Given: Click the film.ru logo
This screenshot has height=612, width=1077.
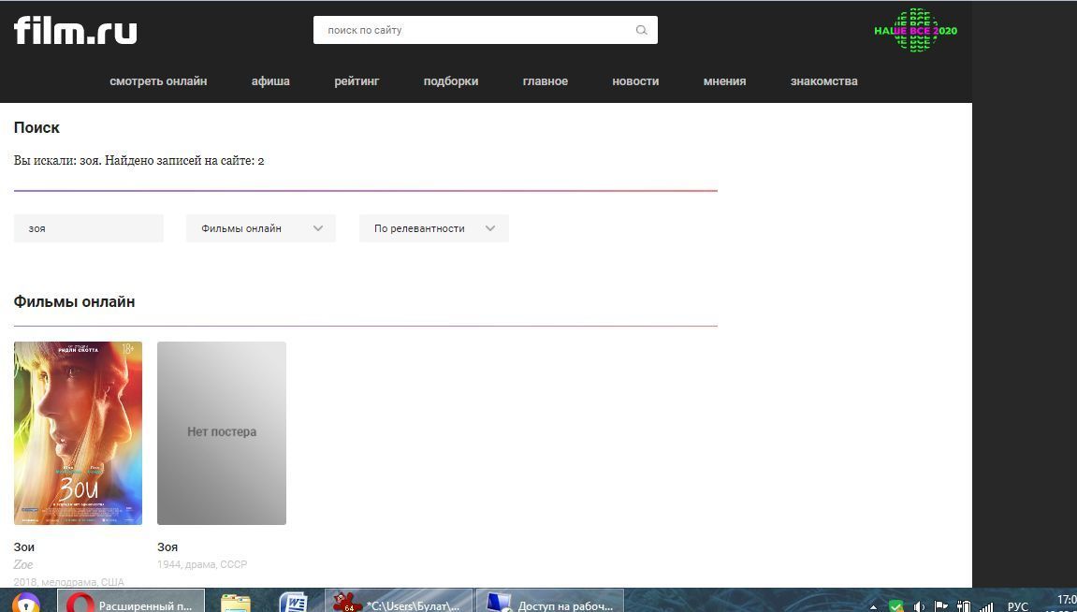Looking at the screenshot, I should pyautogui.click(x=75, y=30).
